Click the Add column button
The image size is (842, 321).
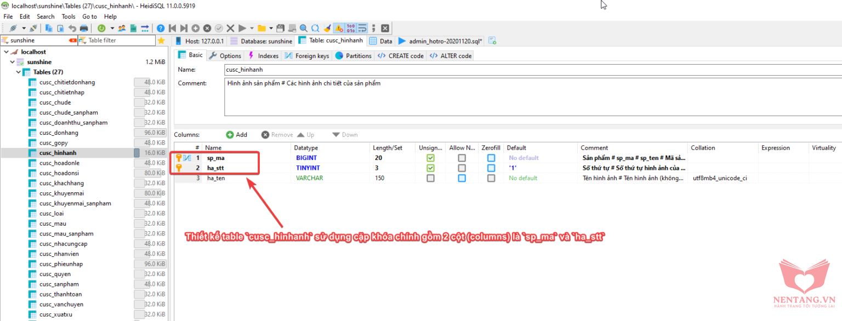click(x=236, y=135)
